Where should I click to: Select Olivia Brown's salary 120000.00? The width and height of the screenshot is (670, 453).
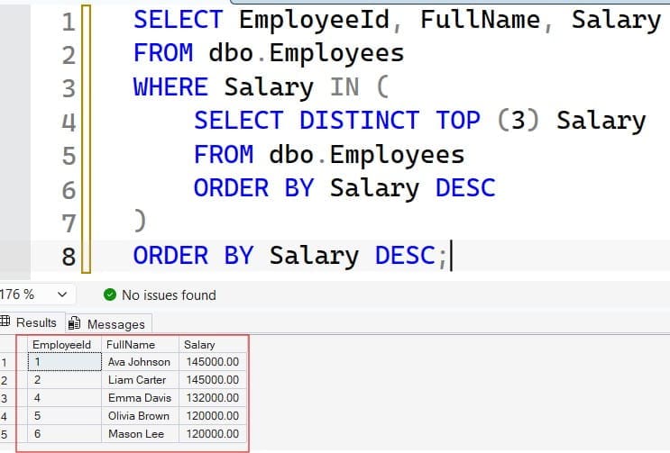(x=213, y=415)
